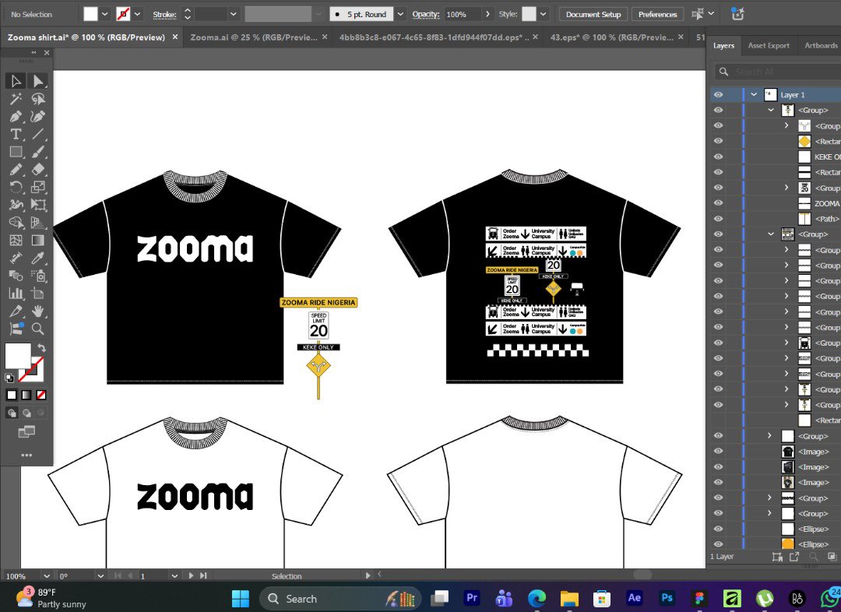Viewport: 841px width, 612px height.
Task: Select the Hand tool
Action: pos(37,311)
